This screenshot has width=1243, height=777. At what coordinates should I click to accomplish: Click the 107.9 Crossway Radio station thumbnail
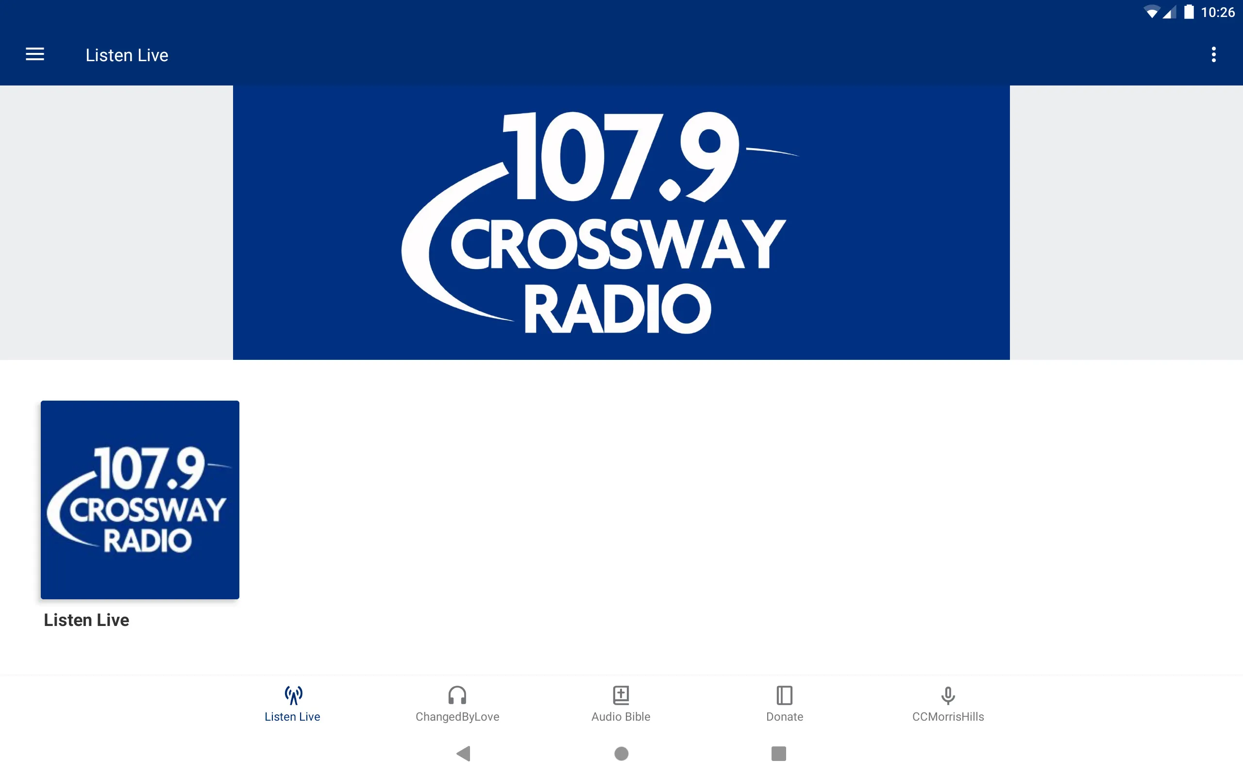(x=140, y=499)
